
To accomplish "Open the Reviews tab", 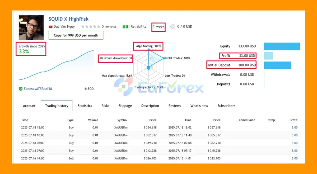I will coord(175,106).
